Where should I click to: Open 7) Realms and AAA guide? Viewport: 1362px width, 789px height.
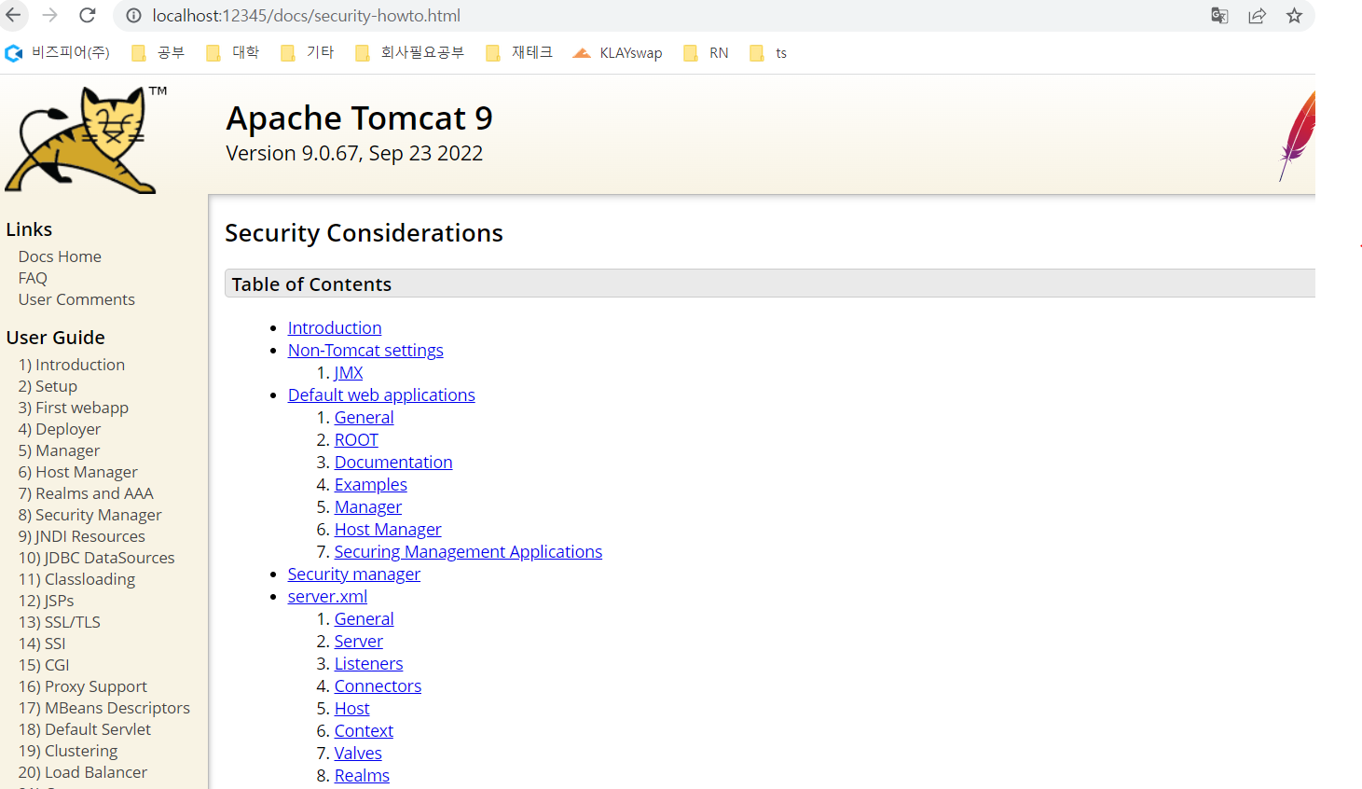[86, 493]
